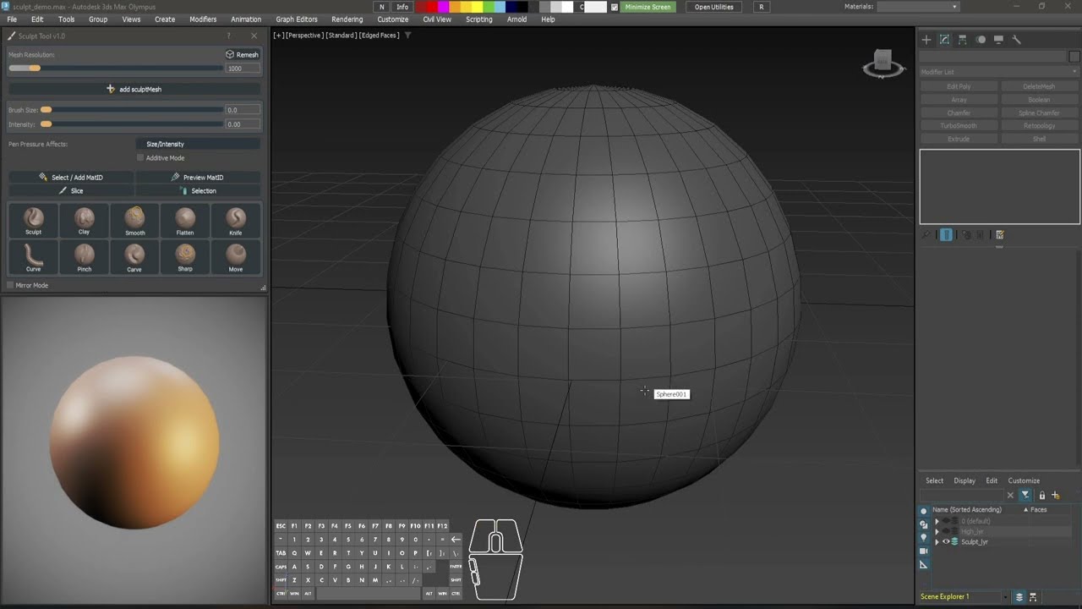Screen dimensions: 1082x609
Task: Open the Hierarchy command panel tab
Action: [x=962, y=40]
